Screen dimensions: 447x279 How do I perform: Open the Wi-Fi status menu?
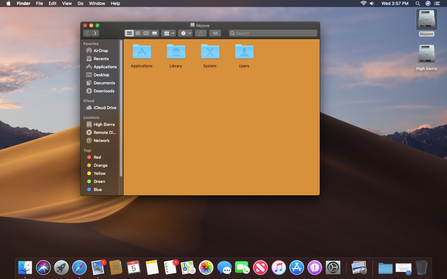point(363,3)
